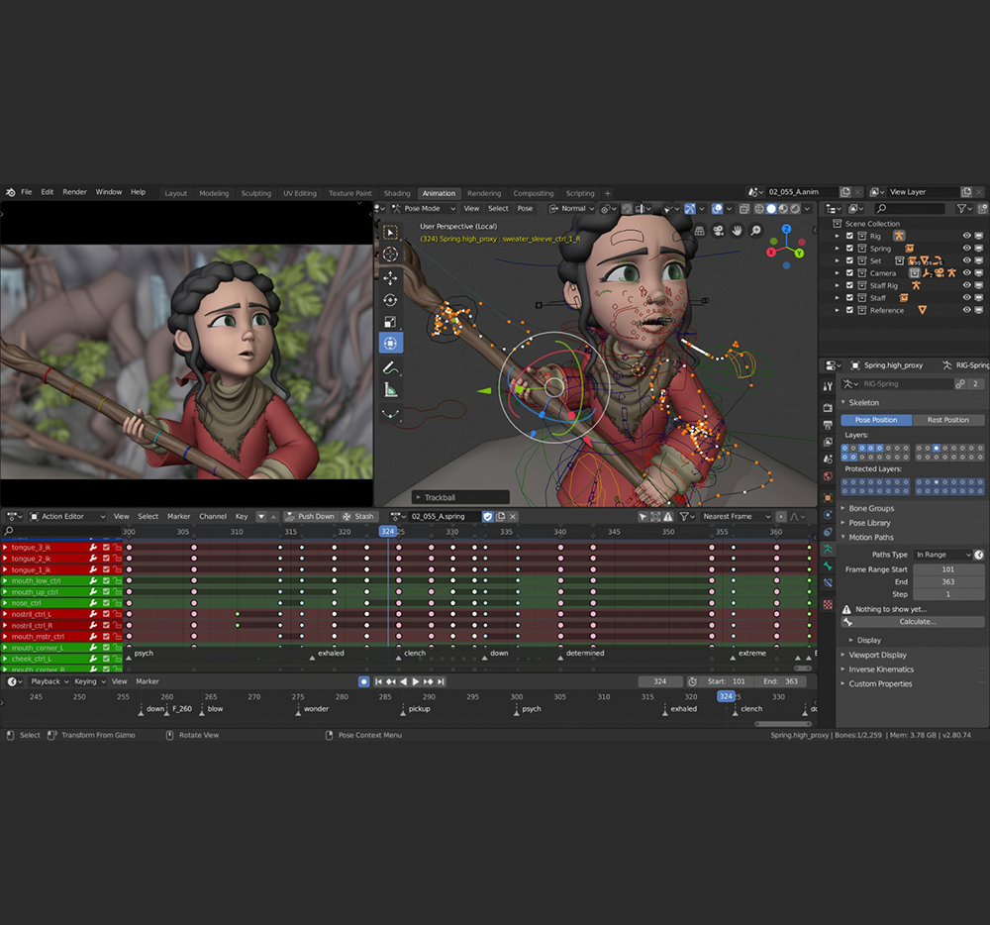Image resolution: width=990 pixels, height=925 pixels.
Task: Click the auto keying record button
Action: coord(363,681)
